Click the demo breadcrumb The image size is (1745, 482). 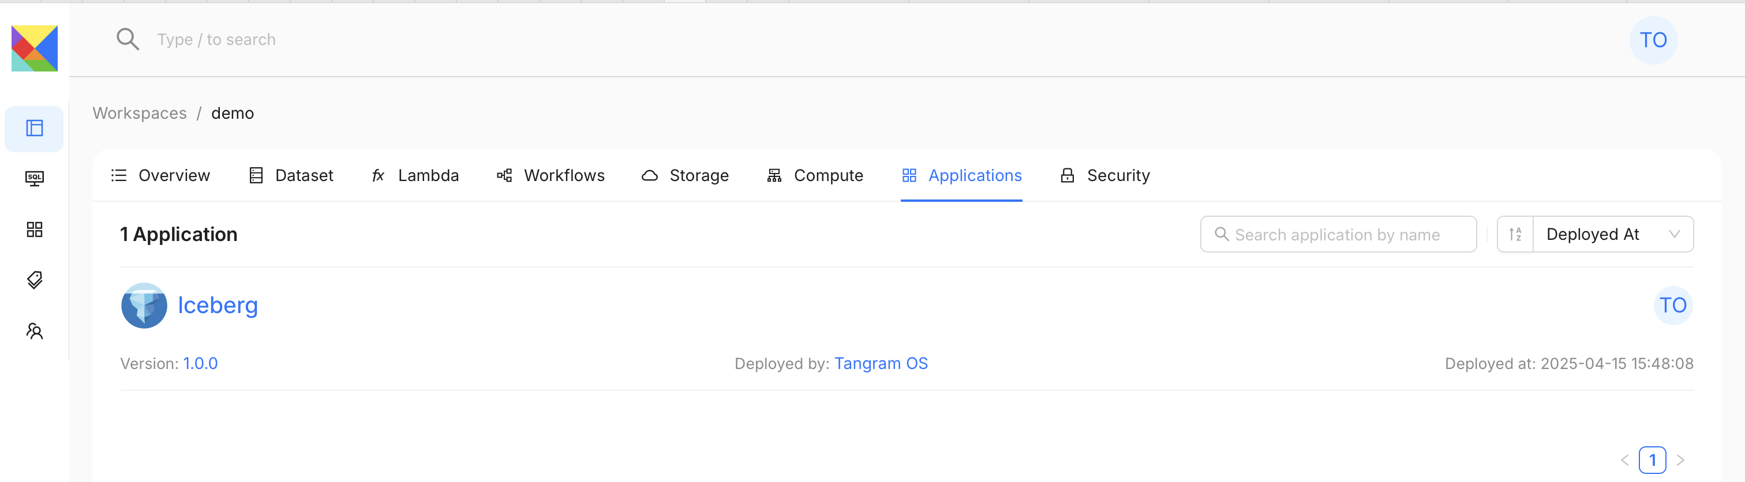[233, 113]
